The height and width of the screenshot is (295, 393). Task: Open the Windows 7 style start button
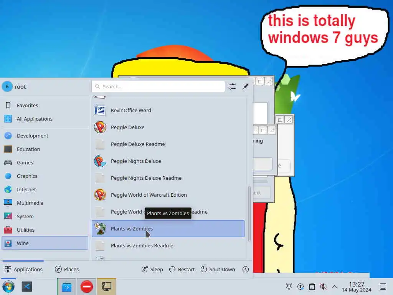tap(8, 287)
